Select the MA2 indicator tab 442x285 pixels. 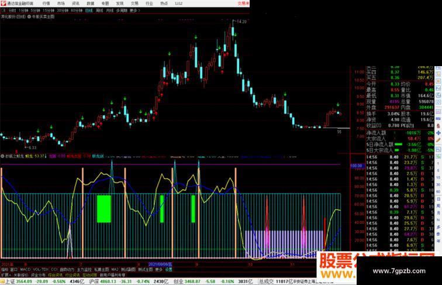(x=115, y=269)
